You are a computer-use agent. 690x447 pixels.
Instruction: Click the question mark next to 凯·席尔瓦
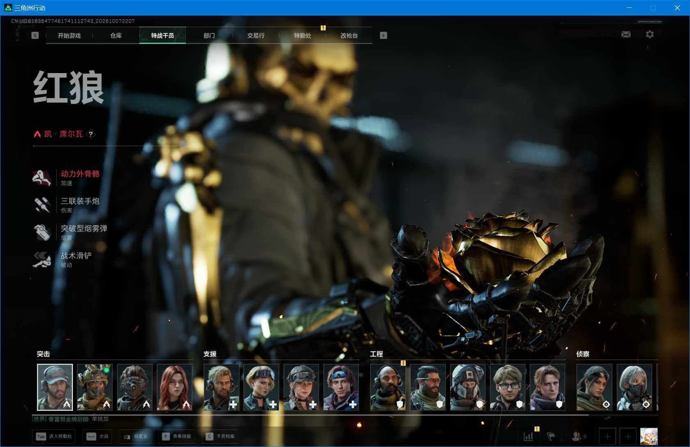pyautogui.click(x=91, y=134)
